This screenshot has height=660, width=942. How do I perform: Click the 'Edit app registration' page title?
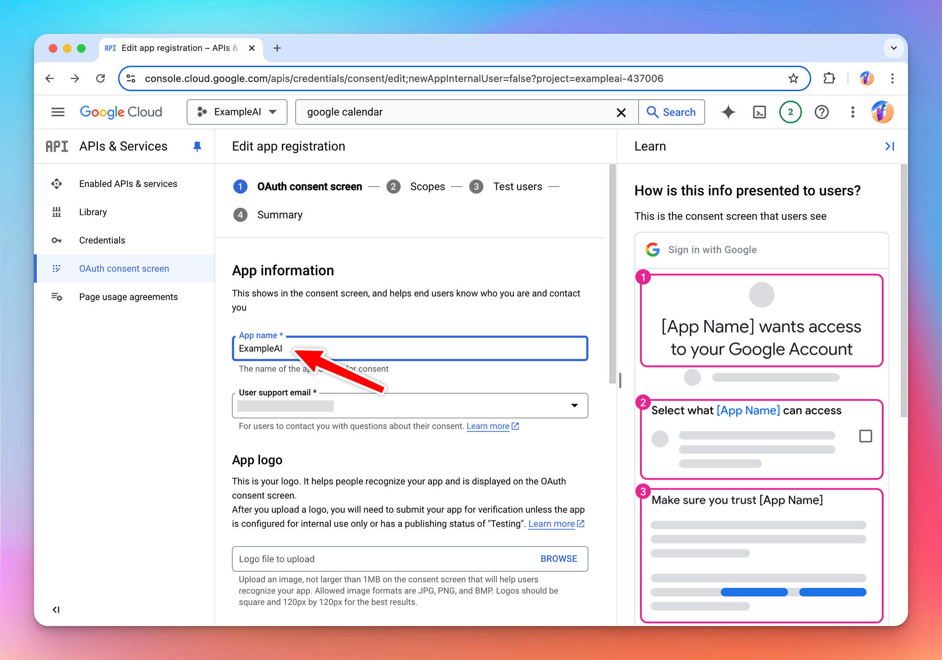[288, 146]
